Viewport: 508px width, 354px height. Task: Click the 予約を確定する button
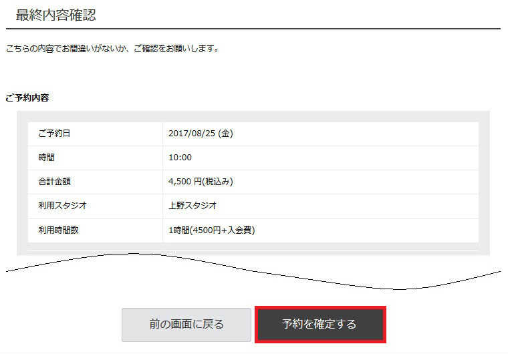[x=320, y=325]
